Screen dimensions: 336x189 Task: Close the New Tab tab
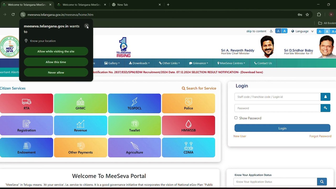[160, 5]
